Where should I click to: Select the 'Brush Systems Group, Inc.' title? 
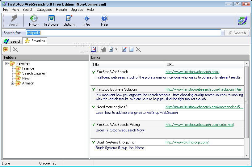(116, 142)
